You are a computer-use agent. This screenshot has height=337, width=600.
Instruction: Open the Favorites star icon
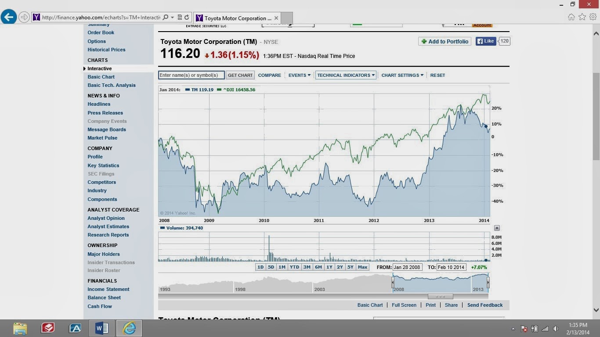click(582, 17)
